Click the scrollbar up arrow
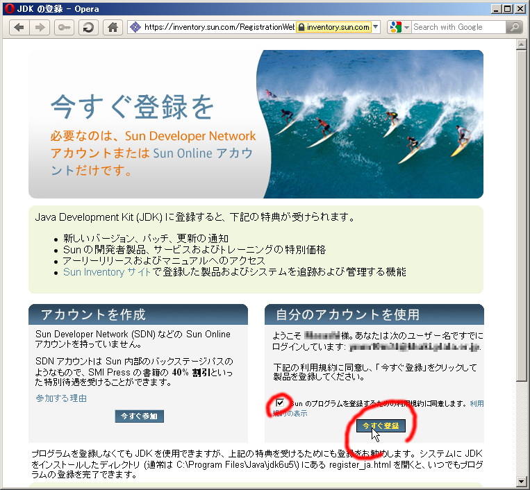Screen dimensions: 530x490 tap(522, 44)
